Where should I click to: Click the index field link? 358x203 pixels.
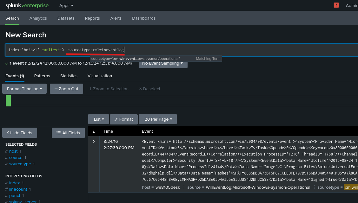pos(14,183)
